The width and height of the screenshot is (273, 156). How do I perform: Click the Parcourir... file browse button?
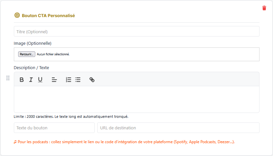27,54
